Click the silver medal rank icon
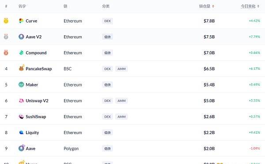This screenshot has width=265, height=164. (x=6, y=37)
